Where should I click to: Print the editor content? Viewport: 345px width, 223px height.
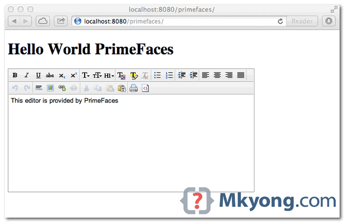[134, 88]
